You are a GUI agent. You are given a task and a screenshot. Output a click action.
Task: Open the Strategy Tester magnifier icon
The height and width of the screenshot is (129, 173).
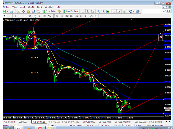(38, 11)
